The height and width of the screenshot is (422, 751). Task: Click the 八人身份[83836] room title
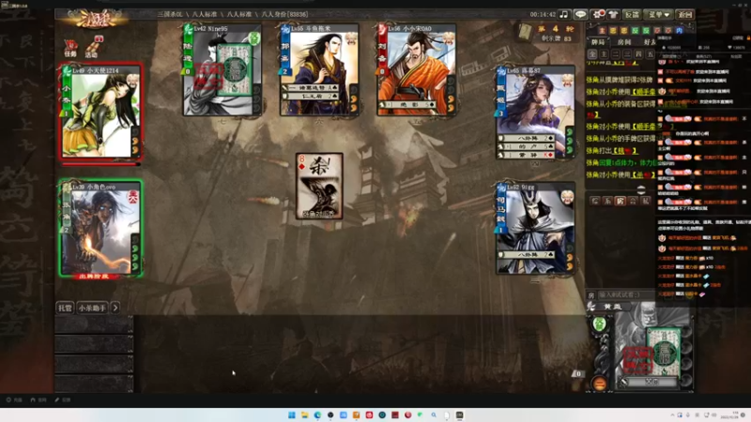coord(285,14)
